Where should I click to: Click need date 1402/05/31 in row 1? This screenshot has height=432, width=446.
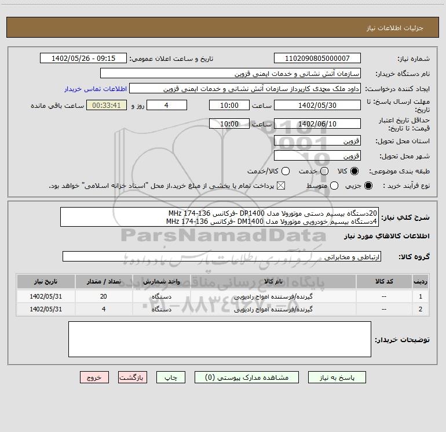tap(46, 296)
